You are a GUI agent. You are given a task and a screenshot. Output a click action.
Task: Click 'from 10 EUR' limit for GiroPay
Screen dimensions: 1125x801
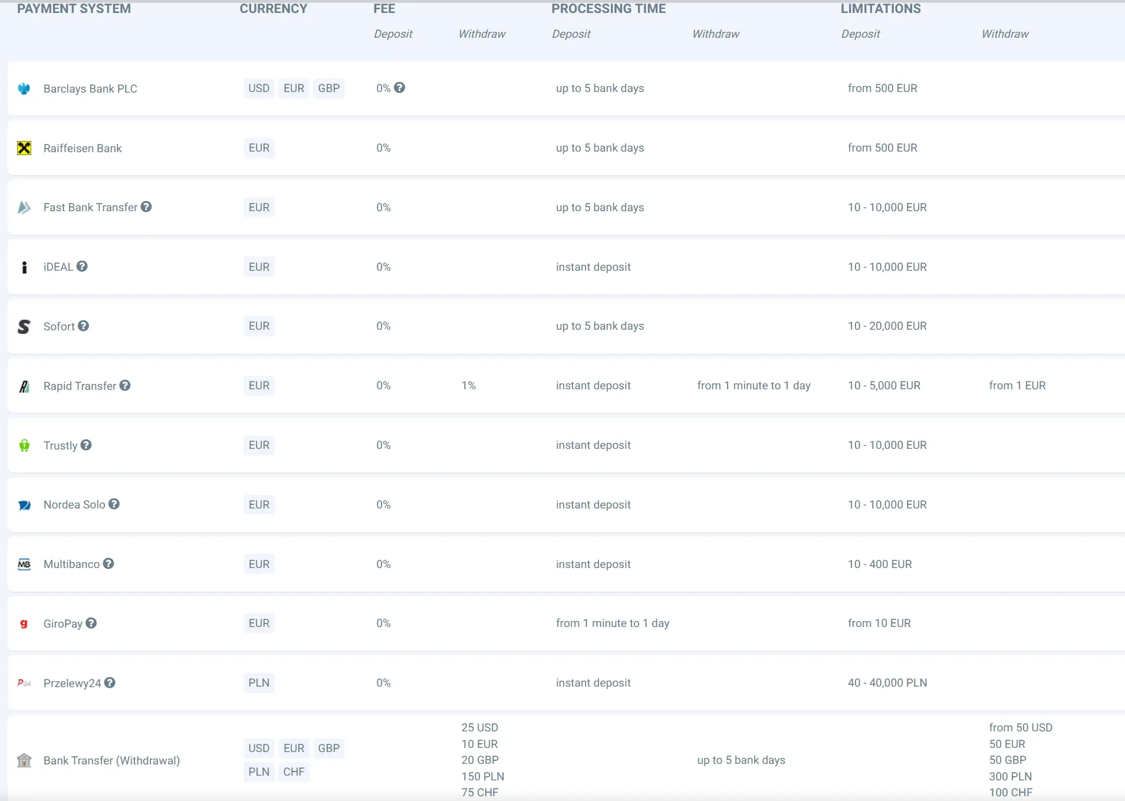point(879,623)
